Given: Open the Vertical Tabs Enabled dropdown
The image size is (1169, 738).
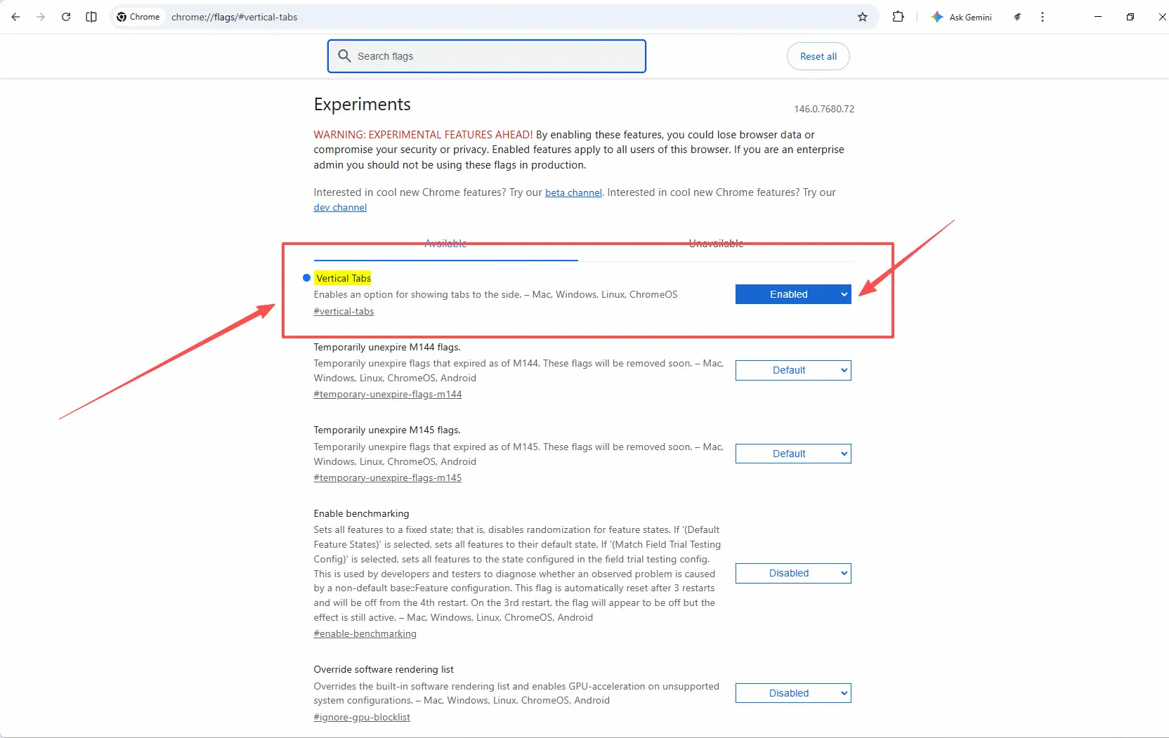Looking at the screenshot, I should pyautogui.click(x=792, y=294).
